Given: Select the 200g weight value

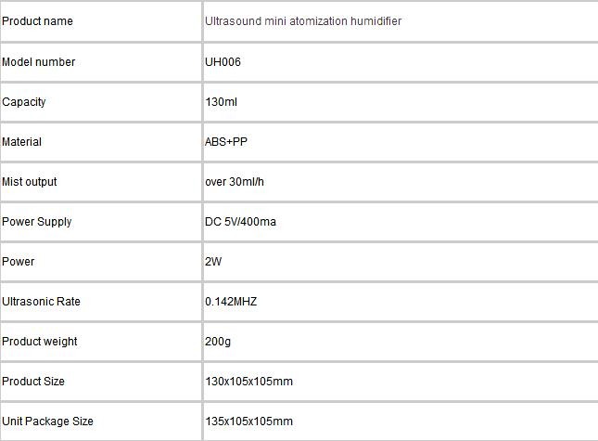Looking at the screenshot, I should [218, 342].
